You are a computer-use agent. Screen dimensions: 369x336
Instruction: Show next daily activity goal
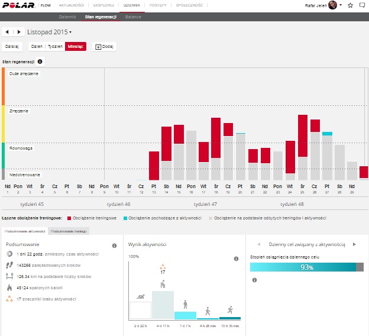(x=354, y=244)
